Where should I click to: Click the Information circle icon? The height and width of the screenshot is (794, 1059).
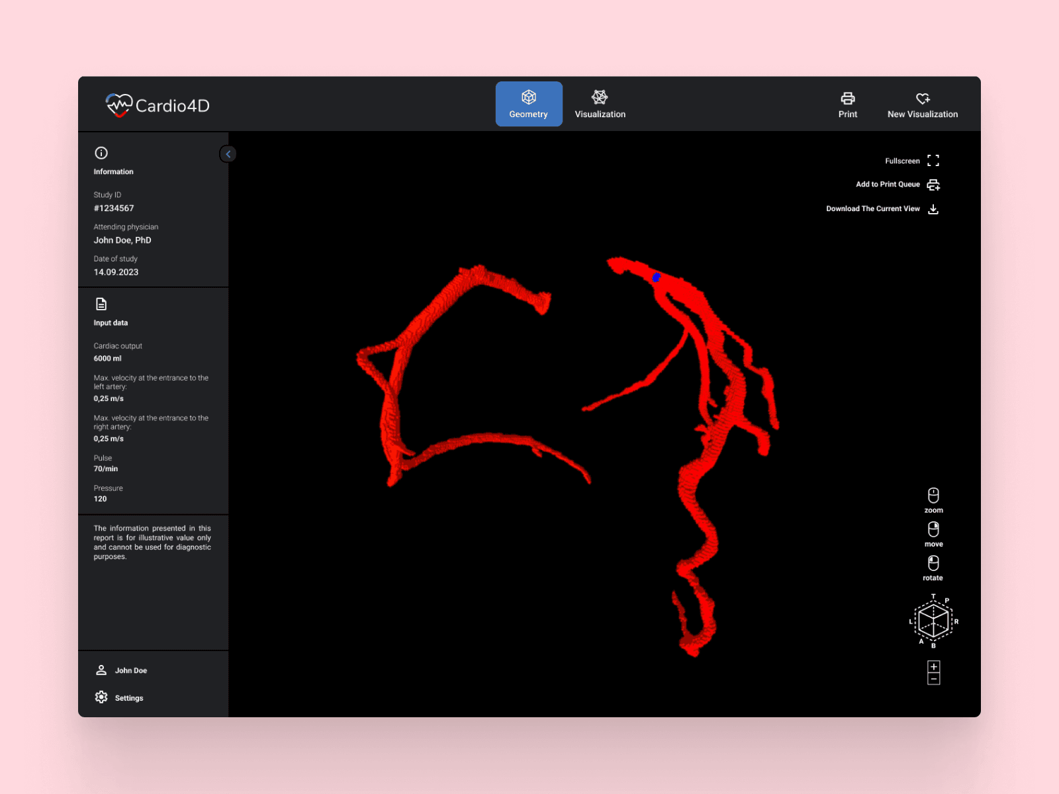101,153
